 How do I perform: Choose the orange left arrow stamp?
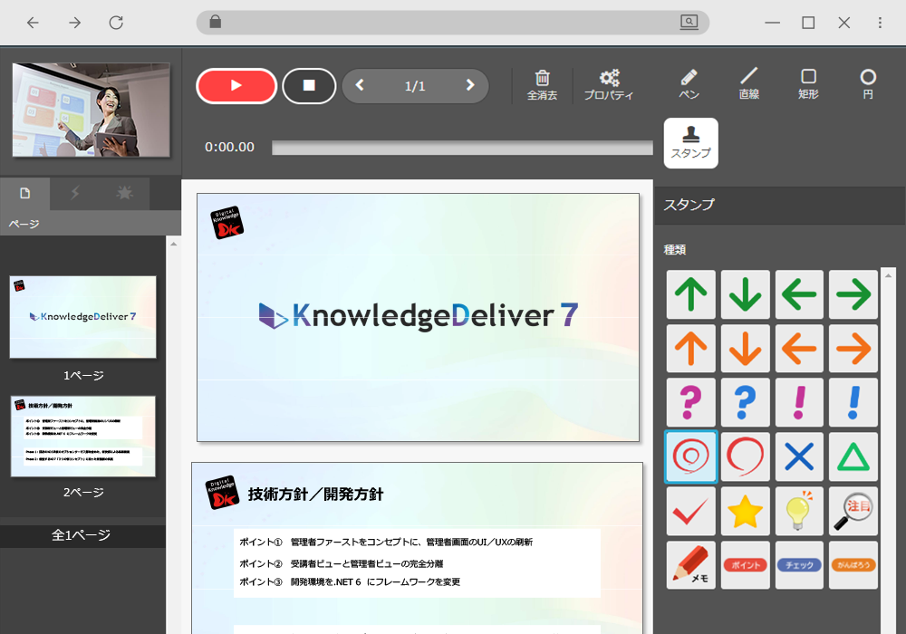point(799,348)
